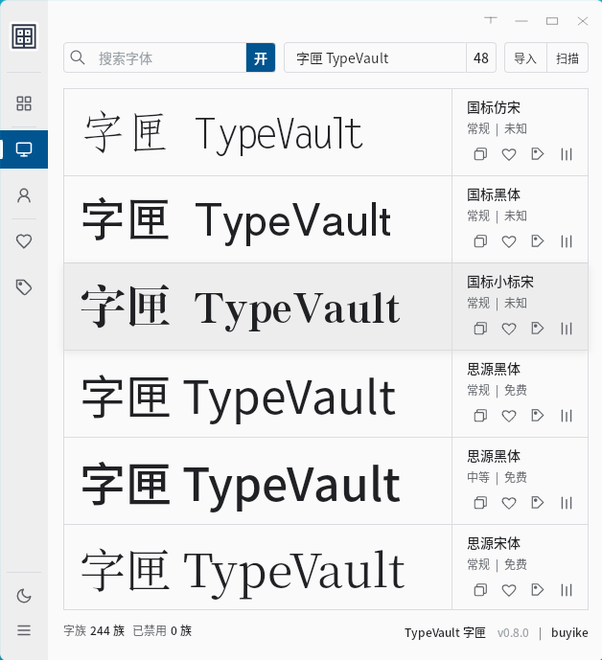Select the 思源黑体 常规 font preview

[258, 394]
